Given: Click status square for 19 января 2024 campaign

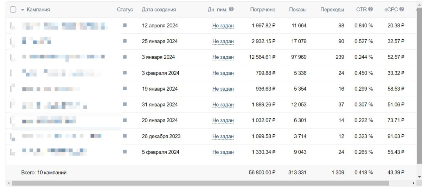Looking at the screenshot, I should [x=125, y=89].
